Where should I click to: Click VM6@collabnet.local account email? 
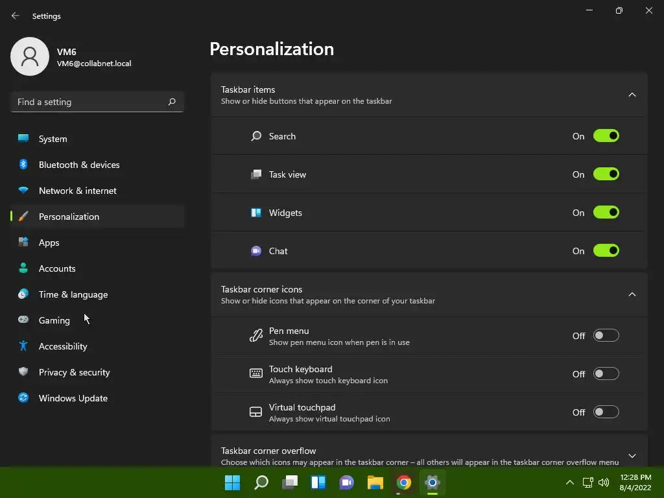[94, 64]
